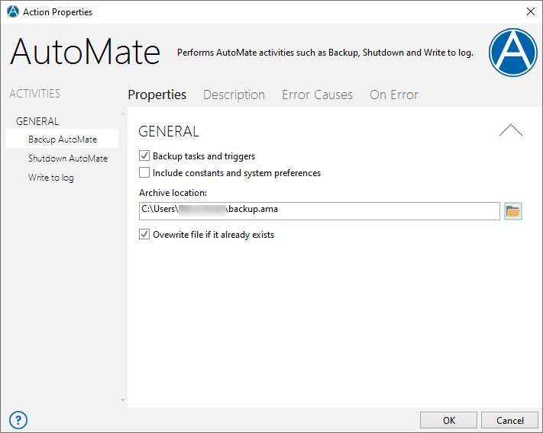Image resolution: width=543 pixels, height=433 pixels.
Task: Uncheck Overwrite file if it already exists
Action: pos(144,234)
